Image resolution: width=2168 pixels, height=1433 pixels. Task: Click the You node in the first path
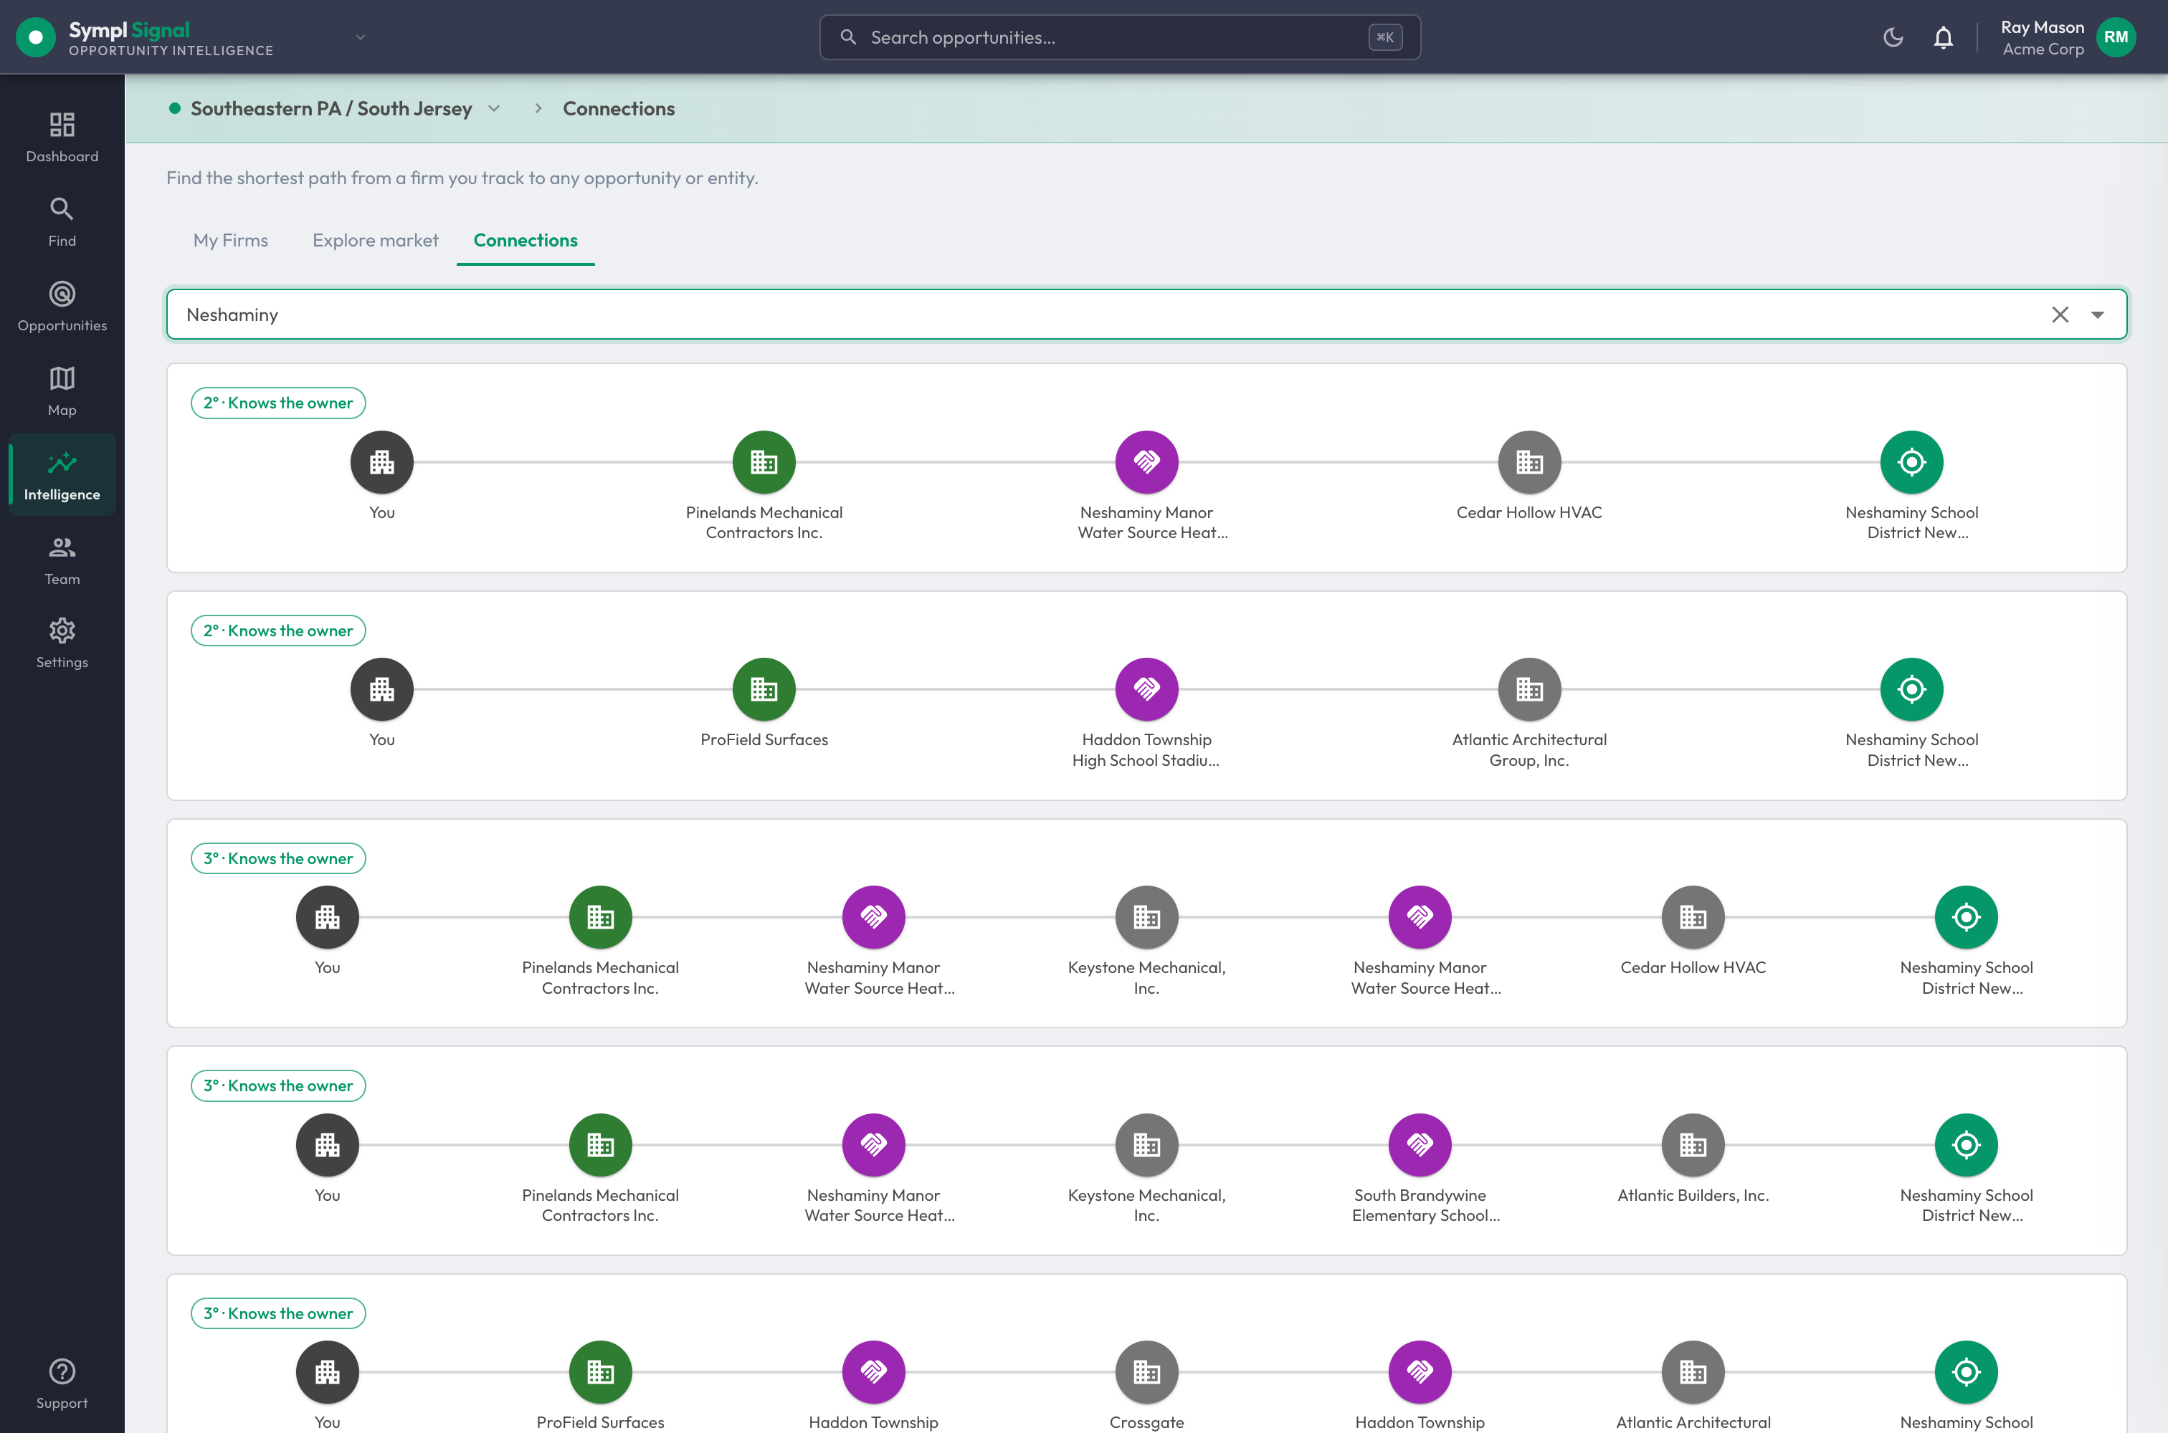(x=382, y=461)
